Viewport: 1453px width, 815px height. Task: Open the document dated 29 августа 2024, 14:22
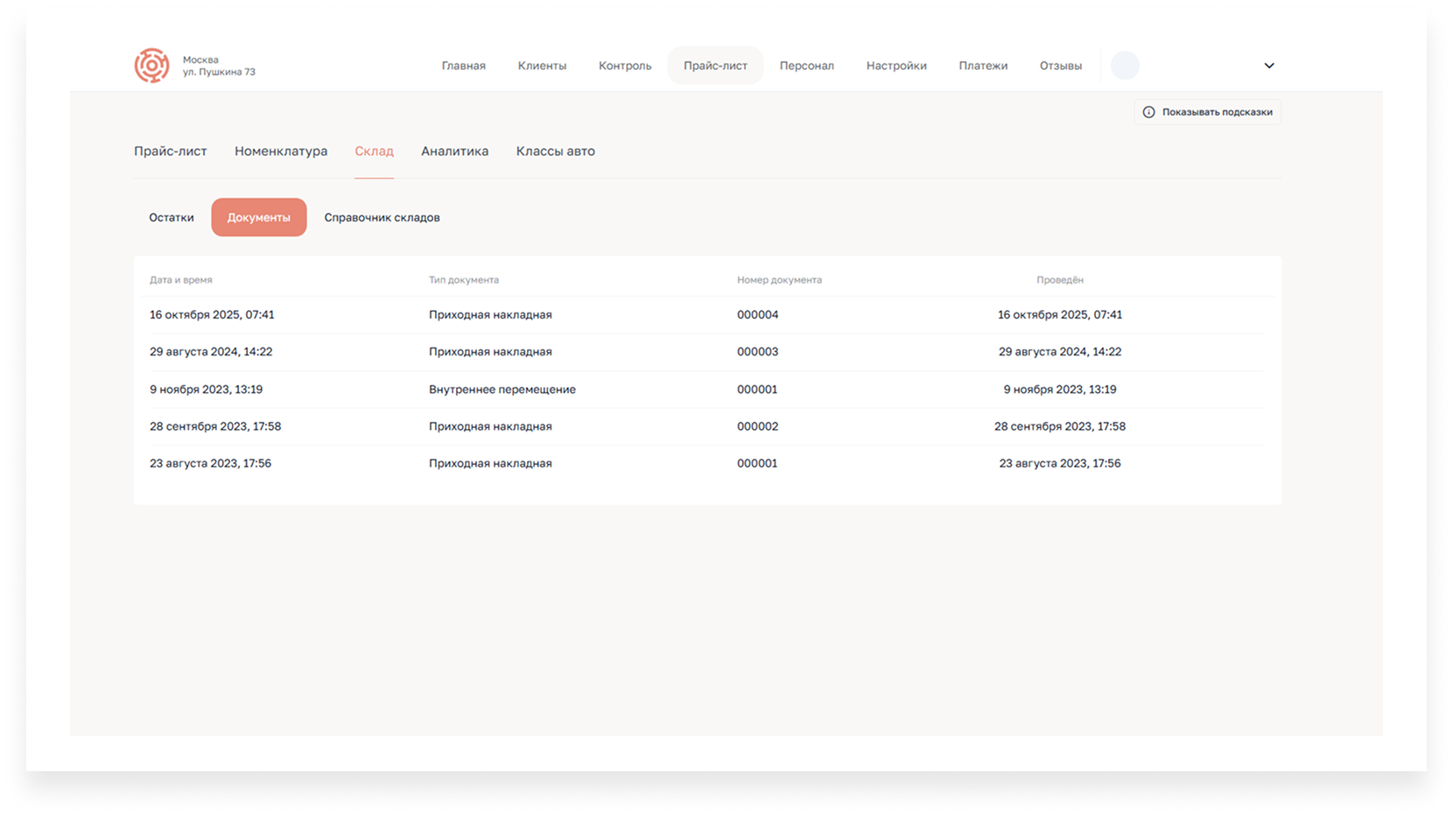[x=211, y=352]
